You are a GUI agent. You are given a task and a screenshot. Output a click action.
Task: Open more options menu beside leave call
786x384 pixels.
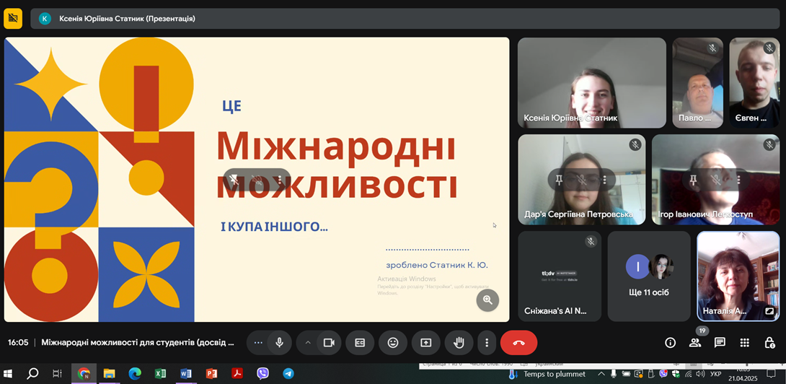486,343
